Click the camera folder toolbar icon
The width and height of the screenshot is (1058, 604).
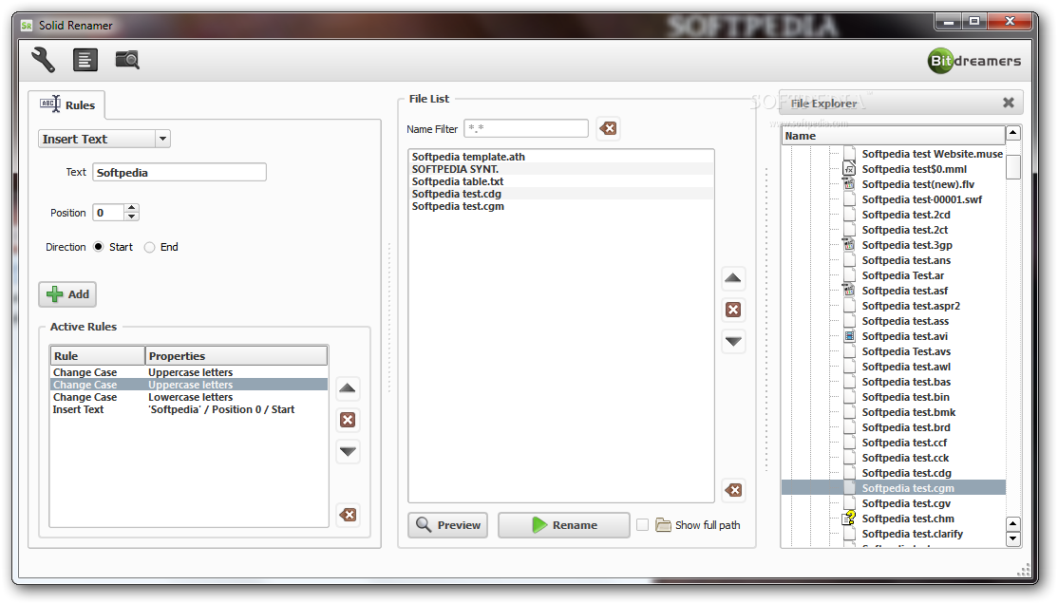127,60
